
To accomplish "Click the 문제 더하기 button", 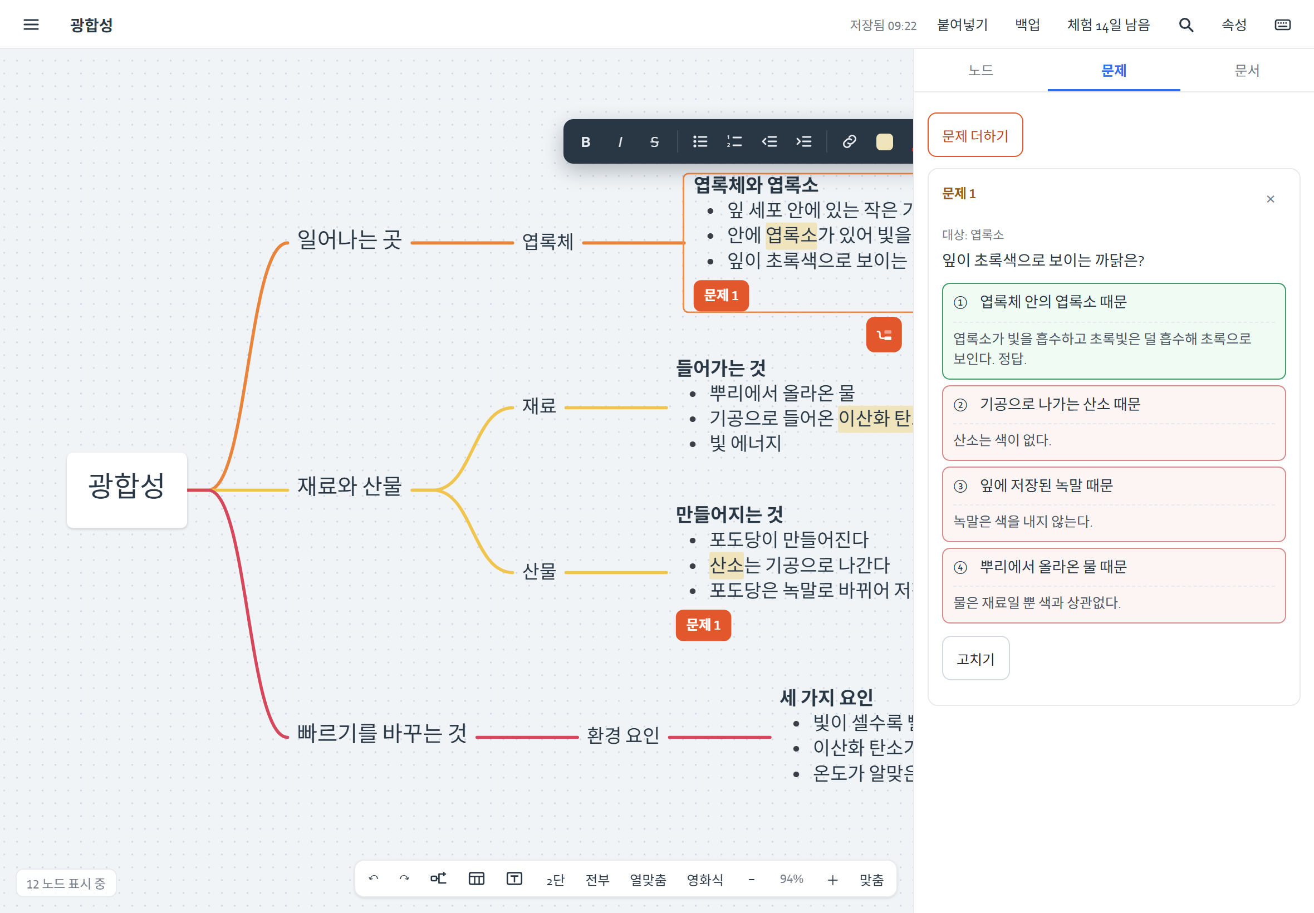I will click(975, 136).
